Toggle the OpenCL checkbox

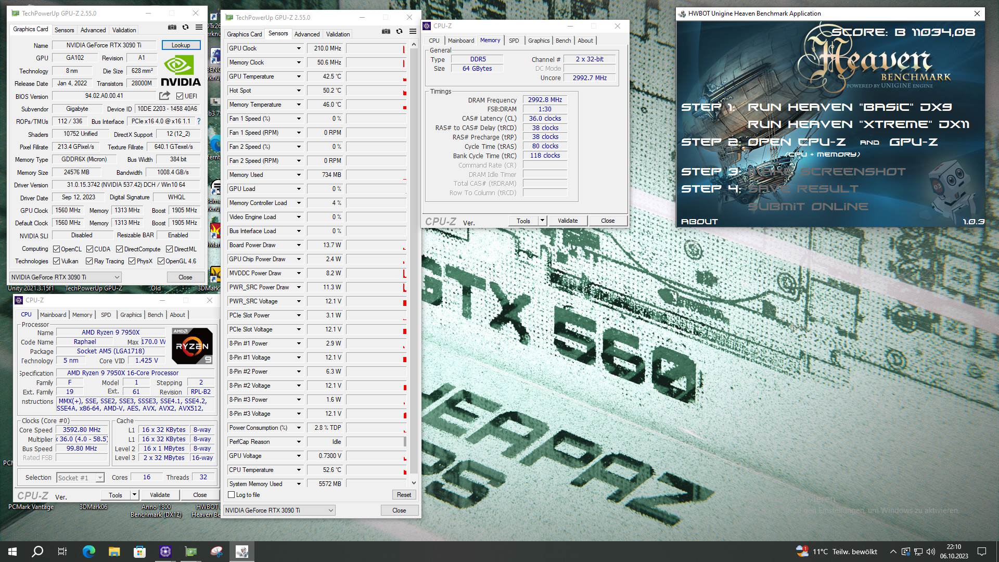(x=56, y=249)
